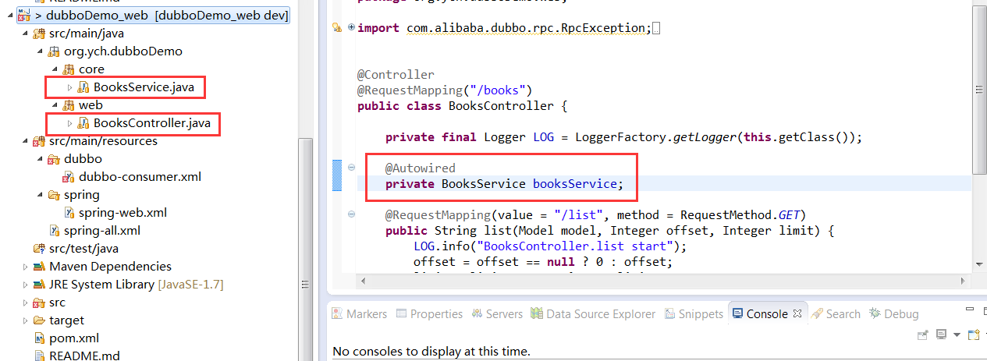Expand the JRE System Library node
Screen dimensions: 987x361
point(24,285)
